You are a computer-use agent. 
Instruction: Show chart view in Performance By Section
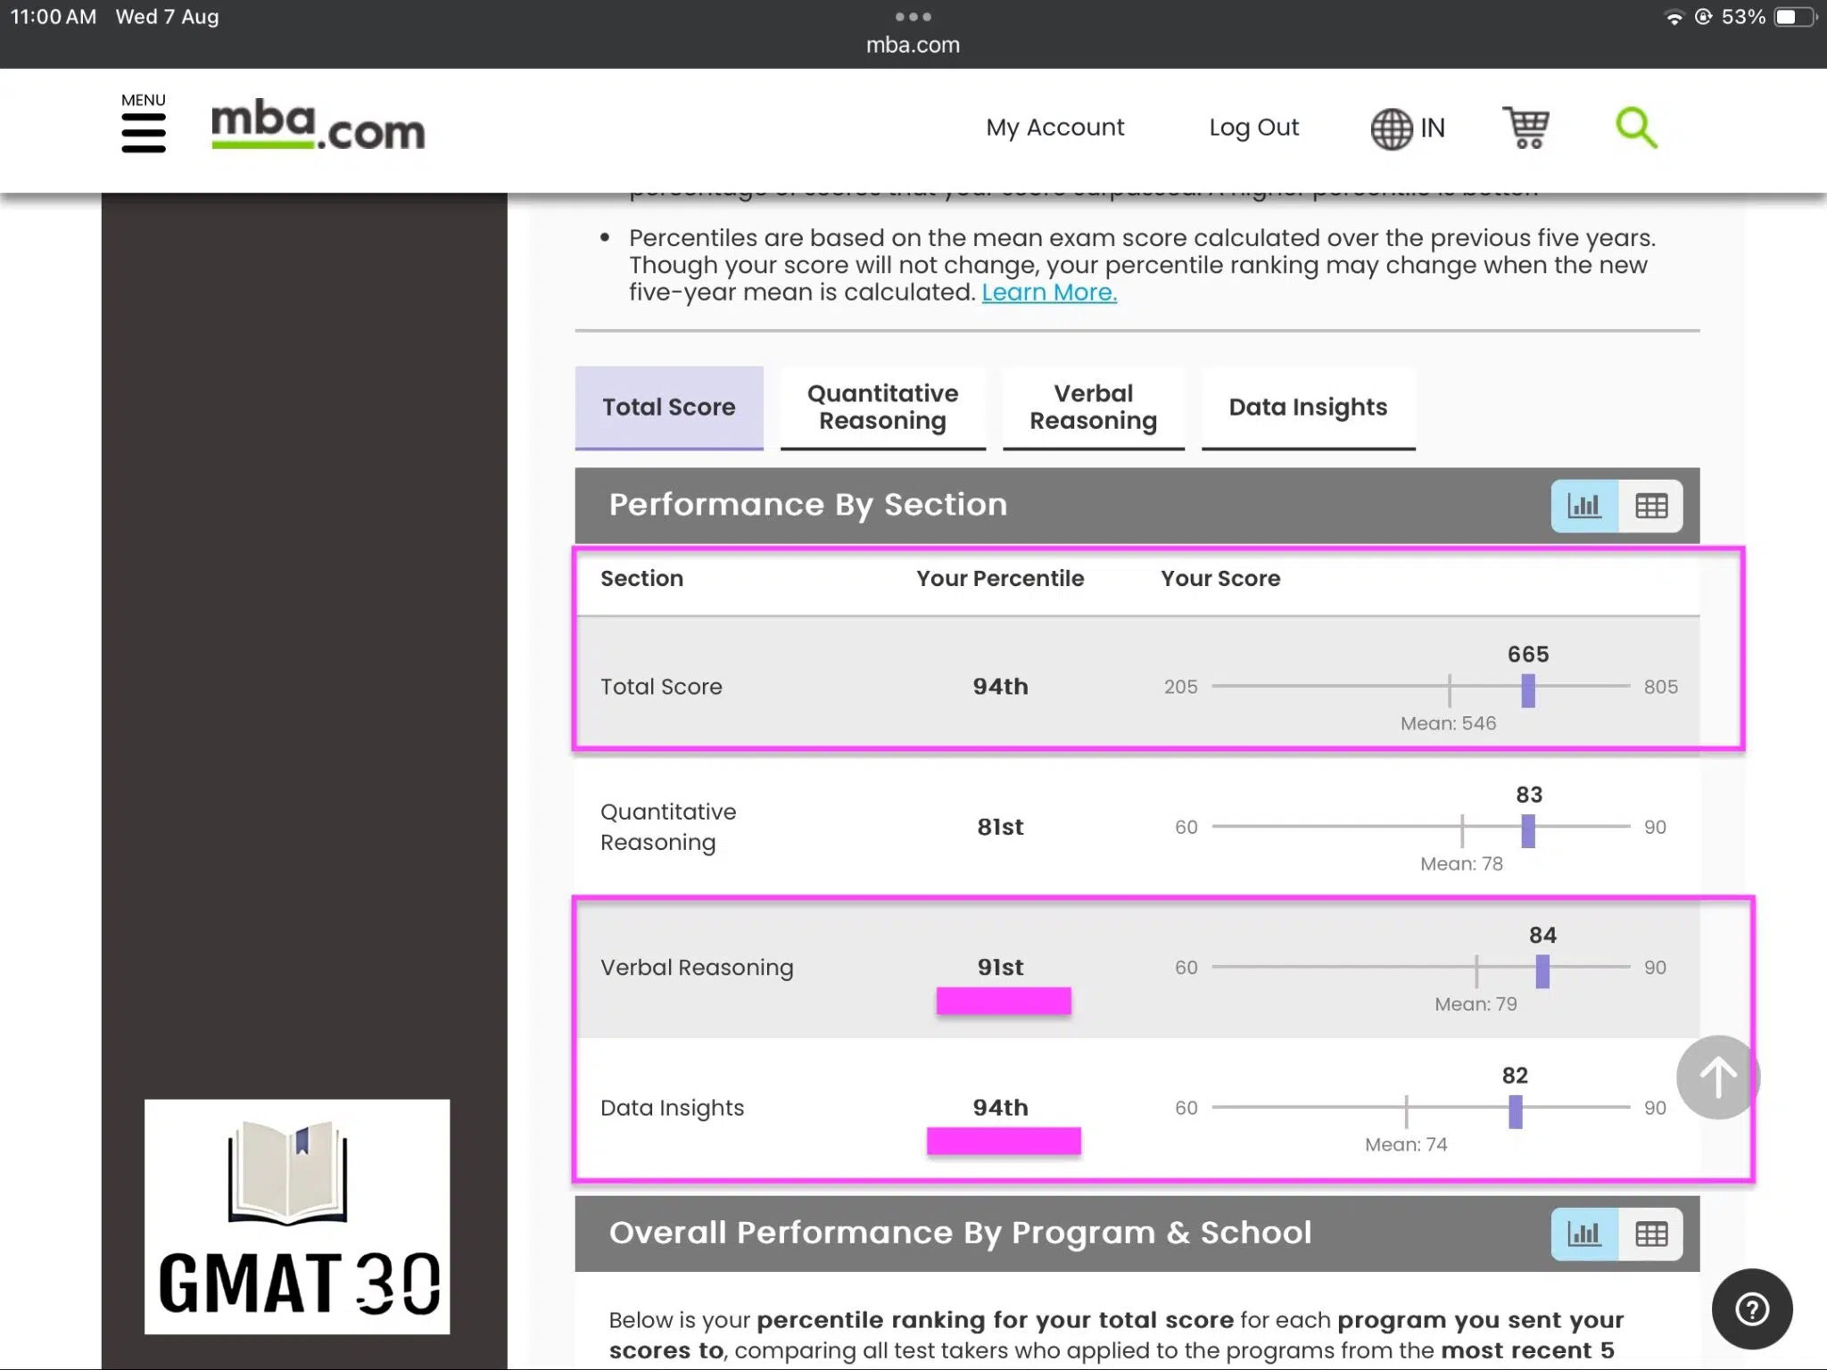[x=1584, y=507]
